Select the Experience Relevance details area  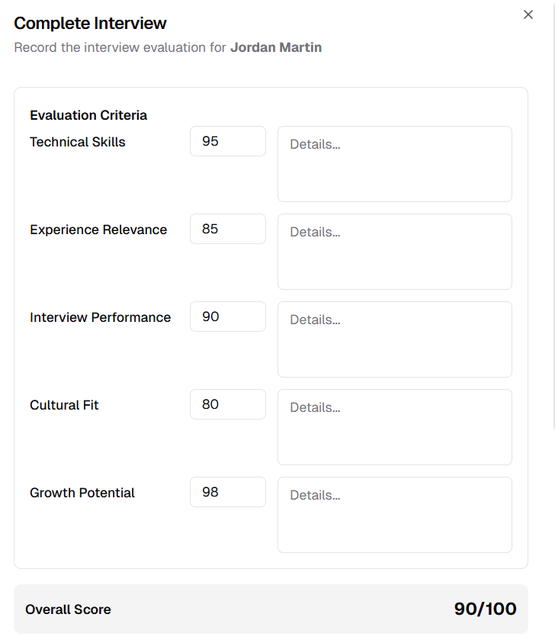coord(394,251)
